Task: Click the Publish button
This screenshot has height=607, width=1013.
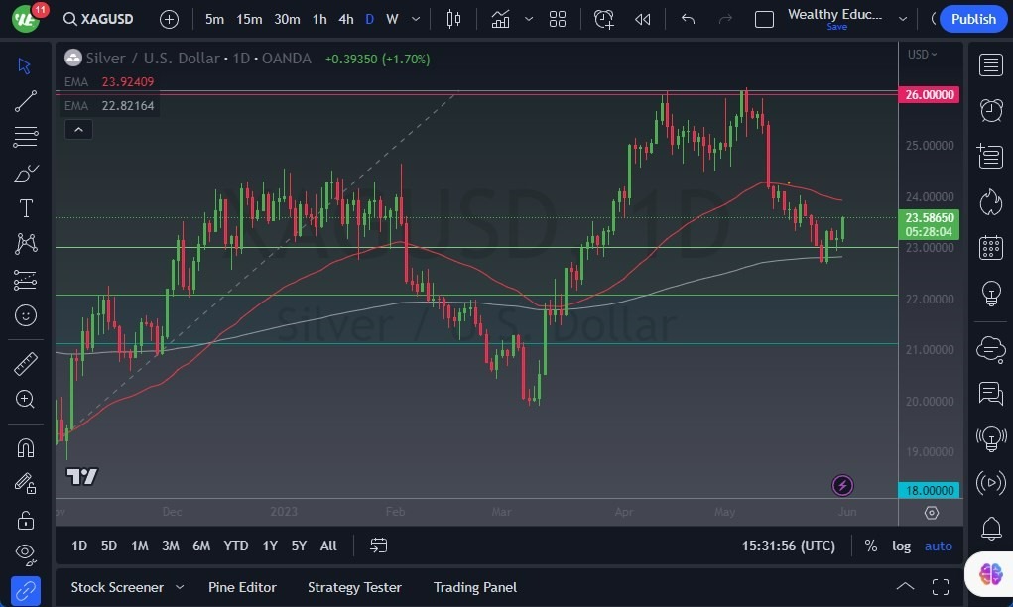Action: (x=972, y=19)
